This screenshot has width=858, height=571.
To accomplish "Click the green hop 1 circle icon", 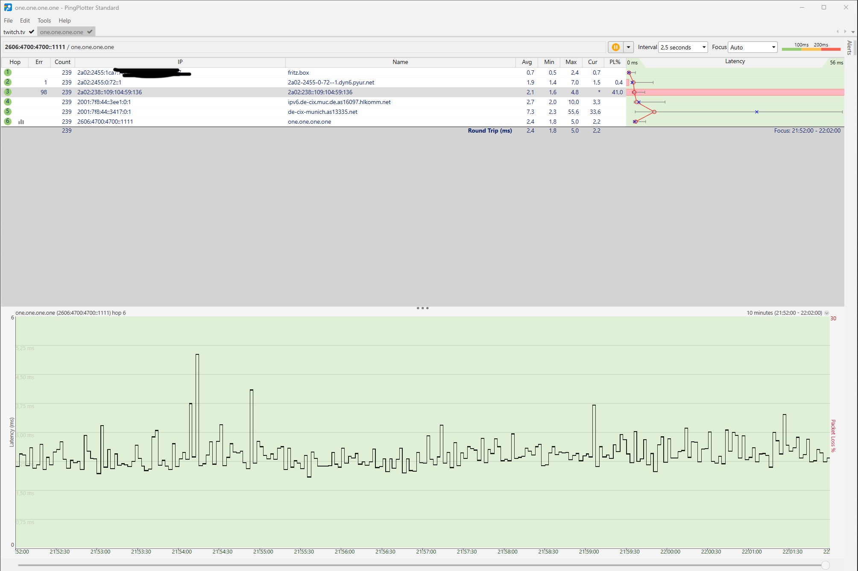I will (x=8, y=72).
